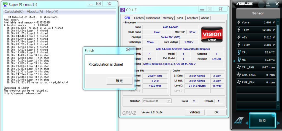The width and height of the screenshot is (282, 131).
Task: Click the Revision value LN1-B0
Action: click(217, 59)
